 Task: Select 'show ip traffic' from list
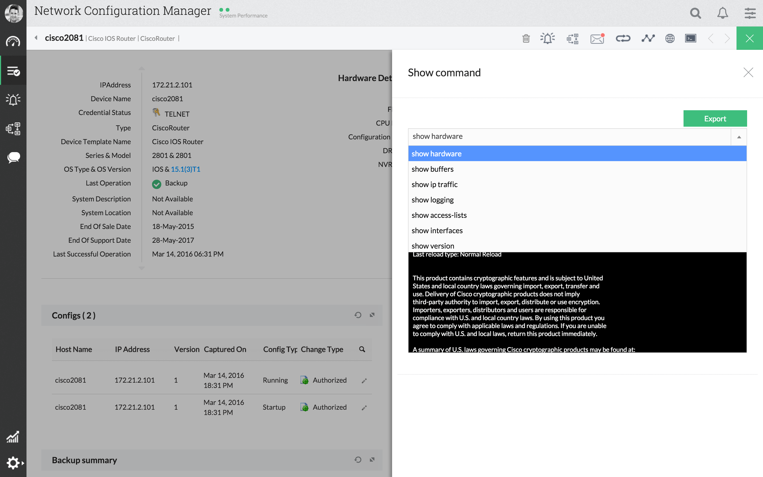(434, 184)
